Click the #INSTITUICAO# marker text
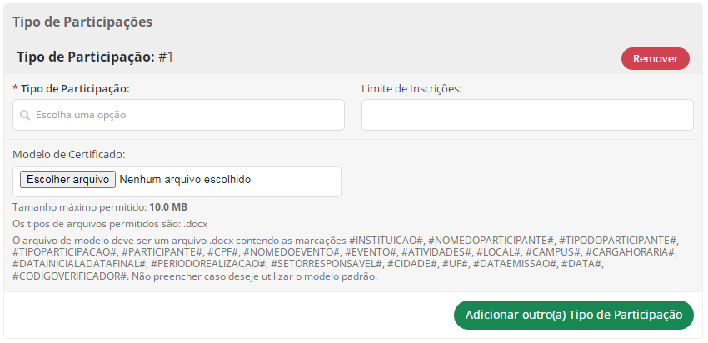 (x=386, y=240)
